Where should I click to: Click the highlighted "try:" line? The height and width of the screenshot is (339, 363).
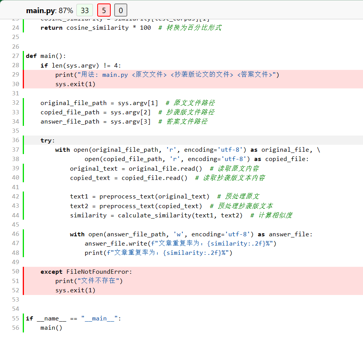pyautogui.click(x=48, y=140)
